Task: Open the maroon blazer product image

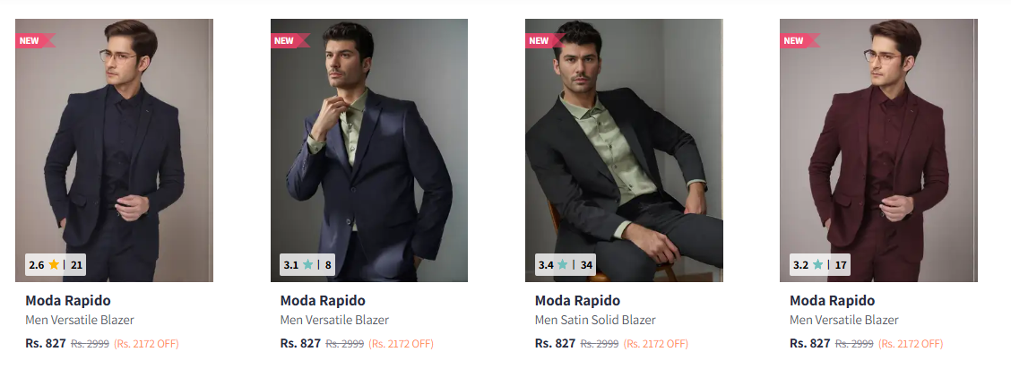Action: (878, 150)
